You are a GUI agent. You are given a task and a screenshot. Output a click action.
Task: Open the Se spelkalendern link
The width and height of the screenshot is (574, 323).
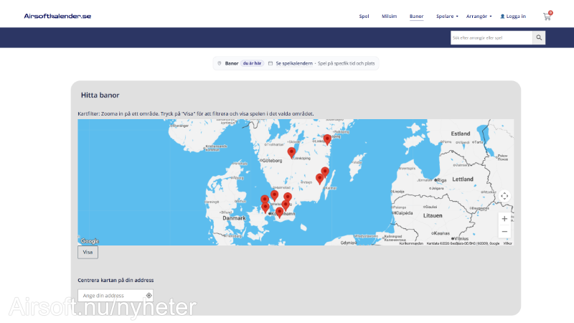click(293, 63)
